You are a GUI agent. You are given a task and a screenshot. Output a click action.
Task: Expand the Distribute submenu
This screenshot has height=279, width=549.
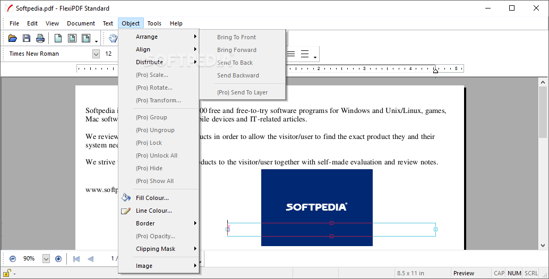[159, 62]
